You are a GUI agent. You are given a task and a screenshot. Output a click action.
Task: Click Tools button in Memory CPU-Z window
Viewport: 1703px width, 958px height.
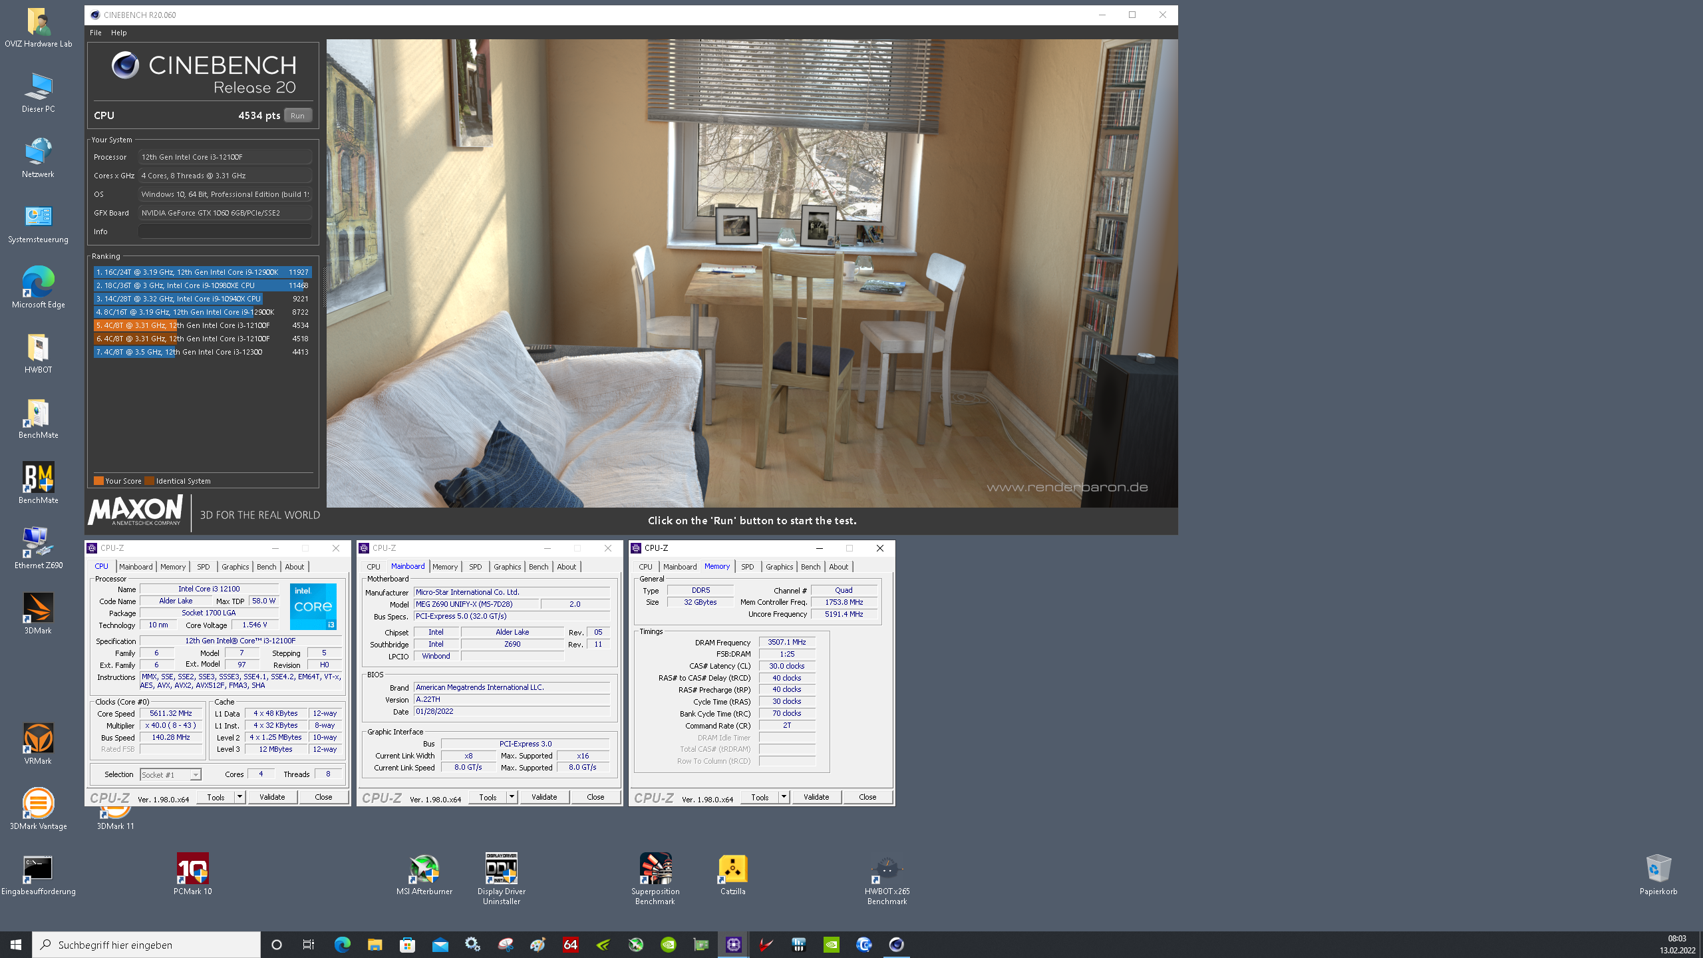(760, 797)
